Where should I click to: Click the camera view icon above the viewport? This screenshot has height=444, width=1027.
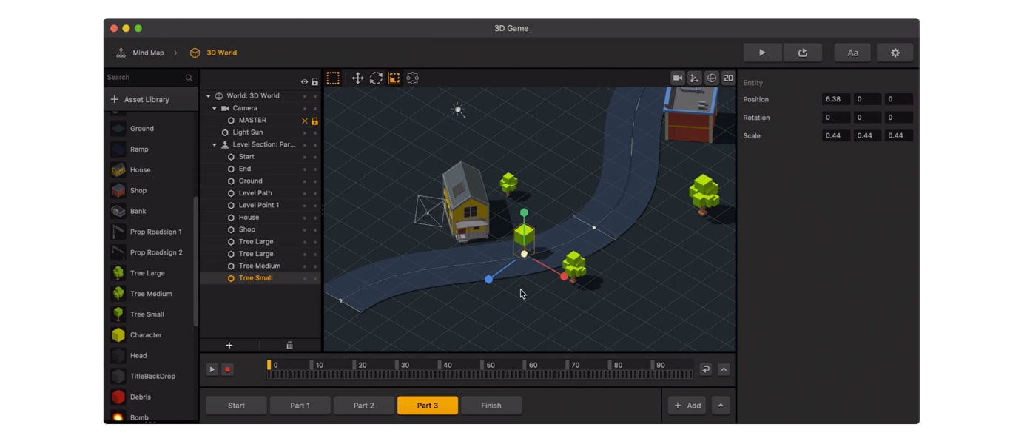tap(676, 77)
